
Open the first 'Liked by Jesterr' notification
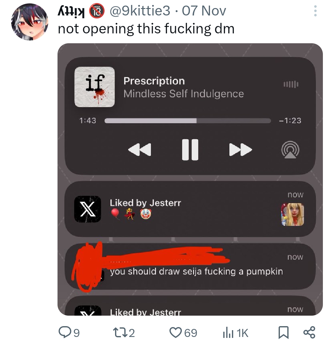point(190,209)
